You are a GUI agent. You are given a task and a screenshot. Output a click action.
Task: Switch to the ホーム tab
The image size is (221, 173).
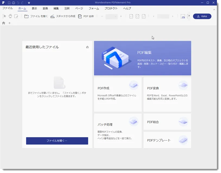point(22,8)
